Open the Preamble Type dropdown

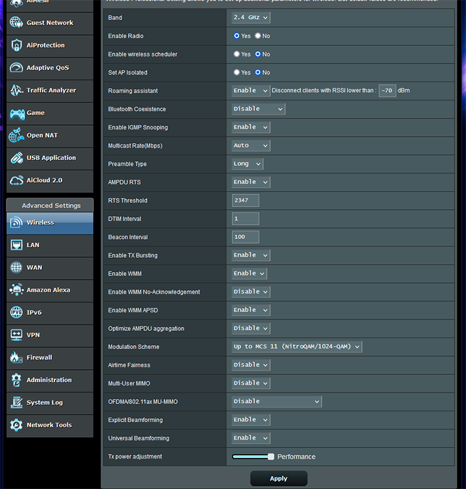point(250,164)
